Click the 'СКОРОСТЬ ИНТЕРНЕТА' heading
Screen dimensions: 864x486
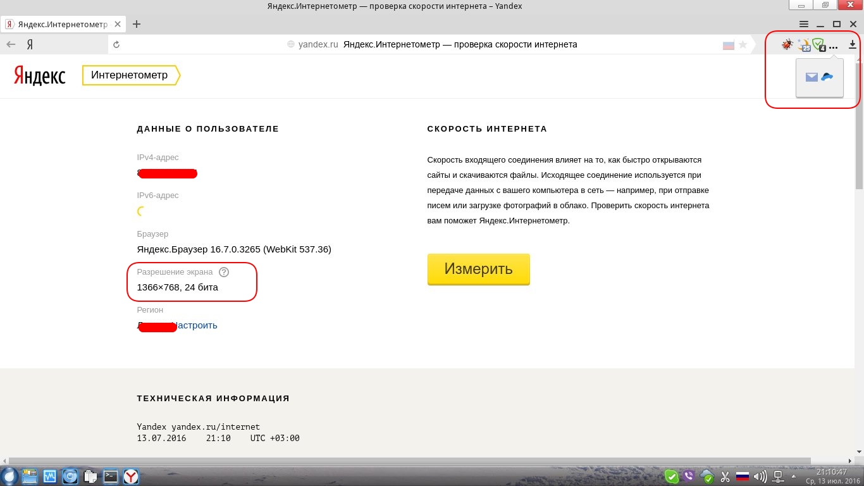click(487, 129)
